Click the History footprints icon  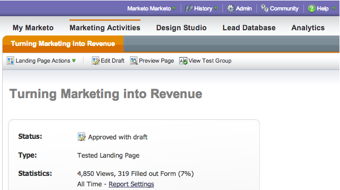pyautogui.click(x=189, y=8)
